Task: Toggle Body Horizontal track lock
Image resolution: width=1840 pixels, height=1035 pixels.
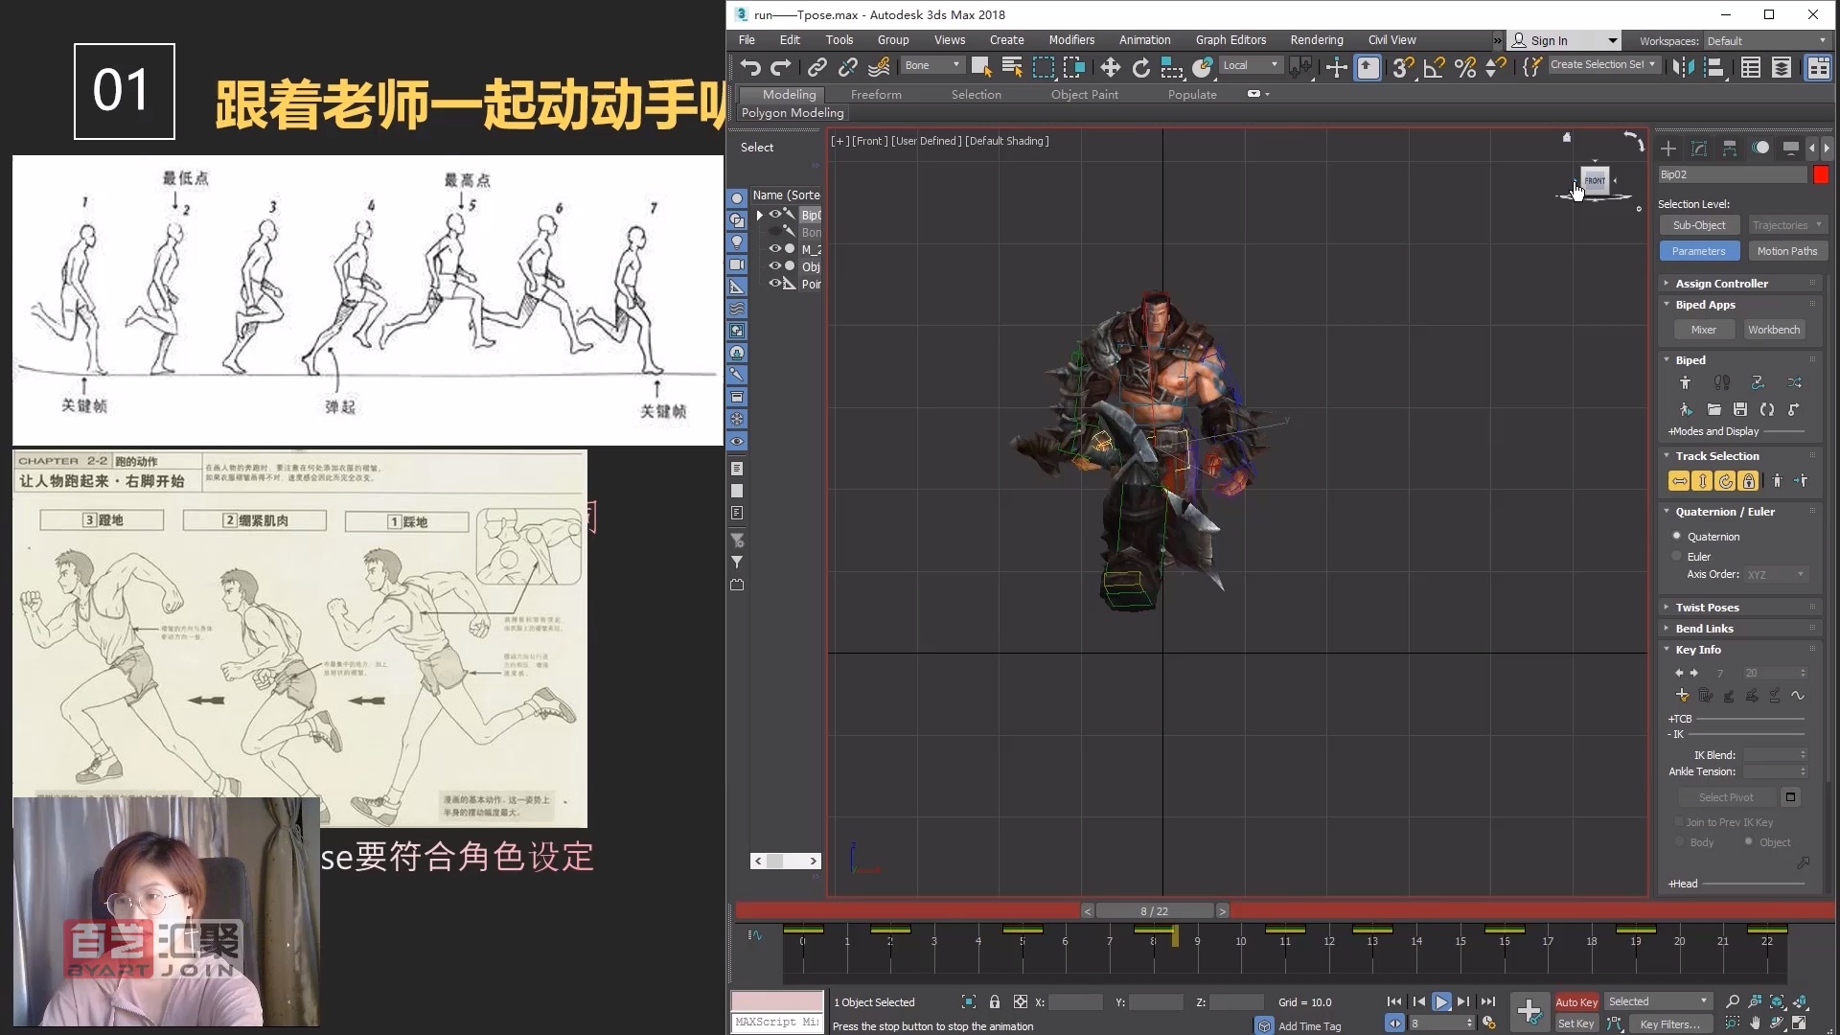Action: click(x=1678, y=481)
